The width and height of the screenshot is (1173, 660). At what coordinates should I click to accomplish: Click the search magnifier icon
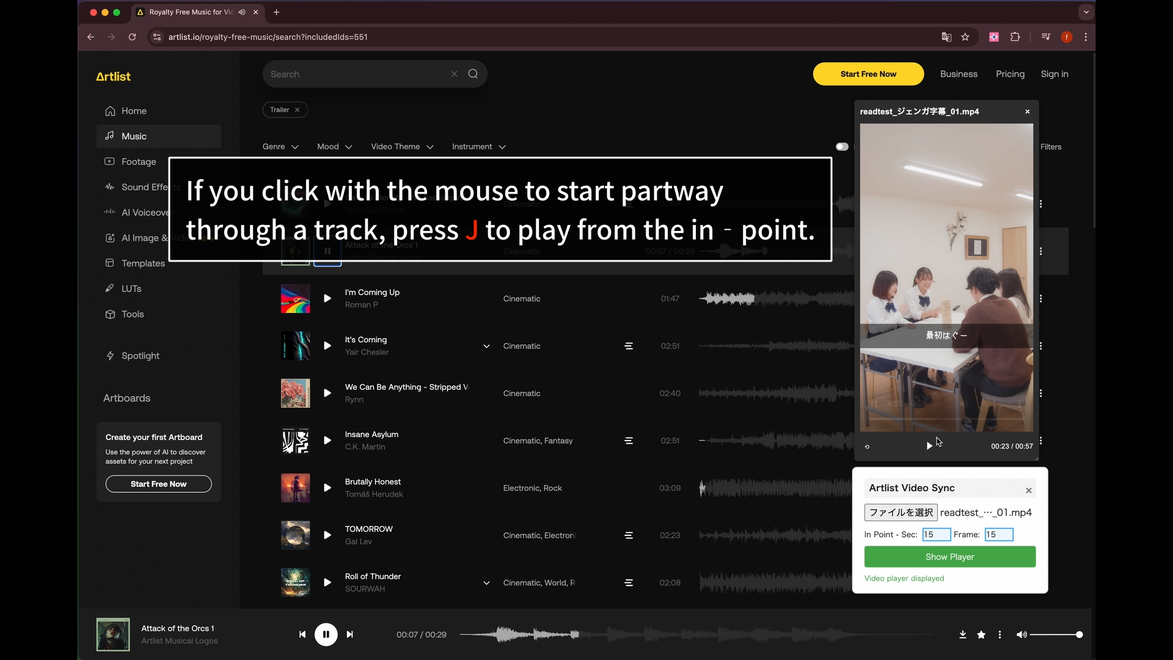pos(473,74)
